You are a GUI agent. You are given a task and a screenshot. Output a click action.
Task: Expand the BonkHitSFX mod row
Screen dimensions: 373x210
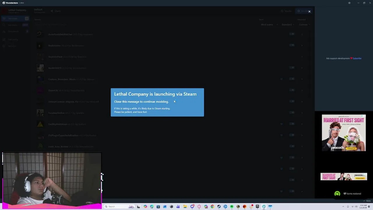(x=302, y=68)
